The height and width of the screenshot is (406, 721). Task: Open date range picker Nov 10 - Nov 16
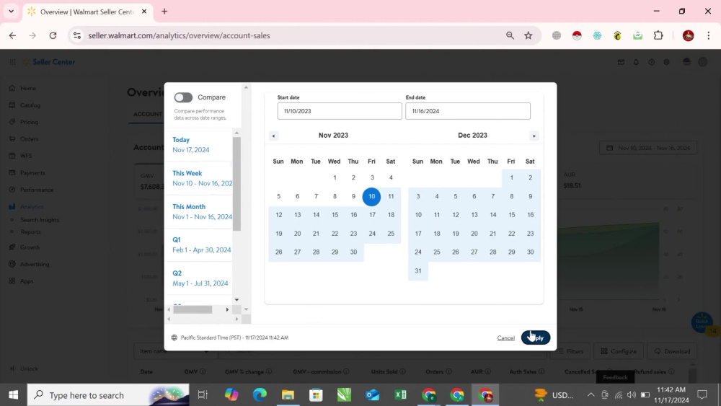click(648, 148)
